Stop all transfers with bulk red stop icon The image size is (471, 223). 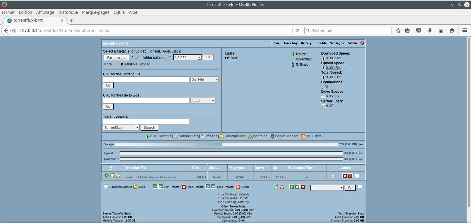coord(303,187)
